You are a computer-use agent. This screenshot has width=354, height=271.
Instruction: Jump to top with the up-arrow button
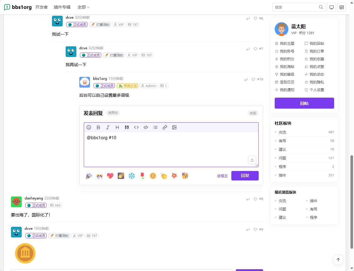click(338, 259)
